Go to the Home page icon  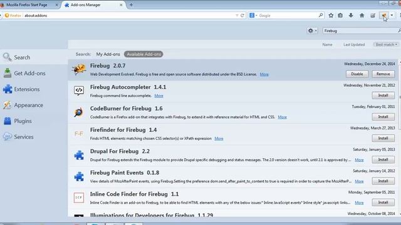coord(362,16)
